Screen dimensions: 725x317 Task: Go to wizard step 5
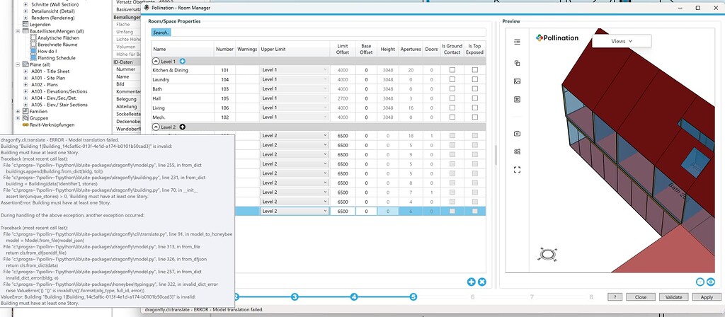point(413,297)
